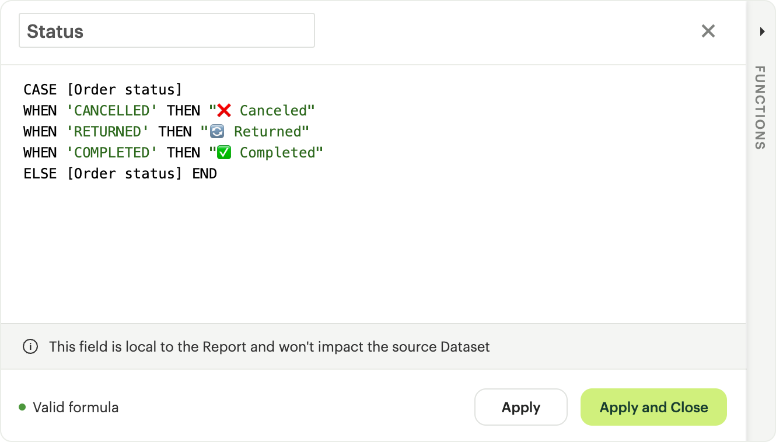Click the word Canceled in the formula
Screen dimensions: 776x442
pos(273,111)
